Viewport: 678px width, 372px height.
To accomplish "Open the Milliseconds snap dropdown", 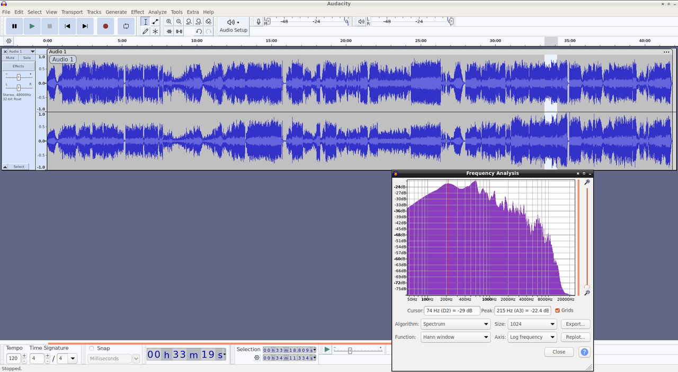I will tap(114, 359).
